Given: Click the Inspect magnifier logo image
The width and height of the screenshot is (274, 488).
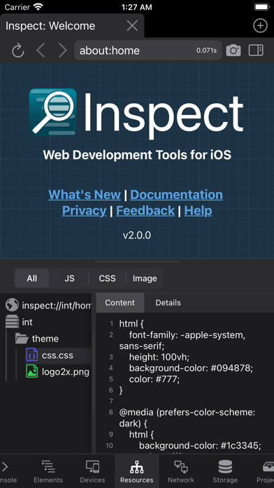Looking at the screenshot, I should point(53,112).
